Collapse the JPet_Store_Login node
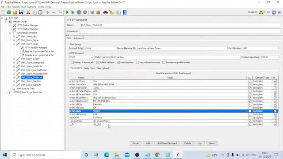The width and height of the screenshot is (283, 159). coord(14,44)
